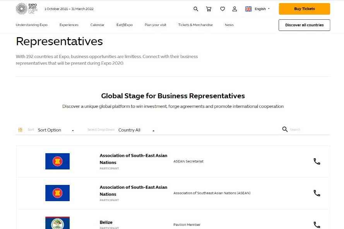This screenshot has width=344, height=229.
Task: Click the 'Representatives' page heading
Action: tap(60, 41)
